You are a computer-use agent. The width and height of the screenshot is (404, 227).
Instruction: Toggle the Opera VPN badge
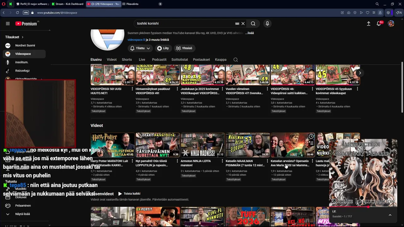click(26, 13)
